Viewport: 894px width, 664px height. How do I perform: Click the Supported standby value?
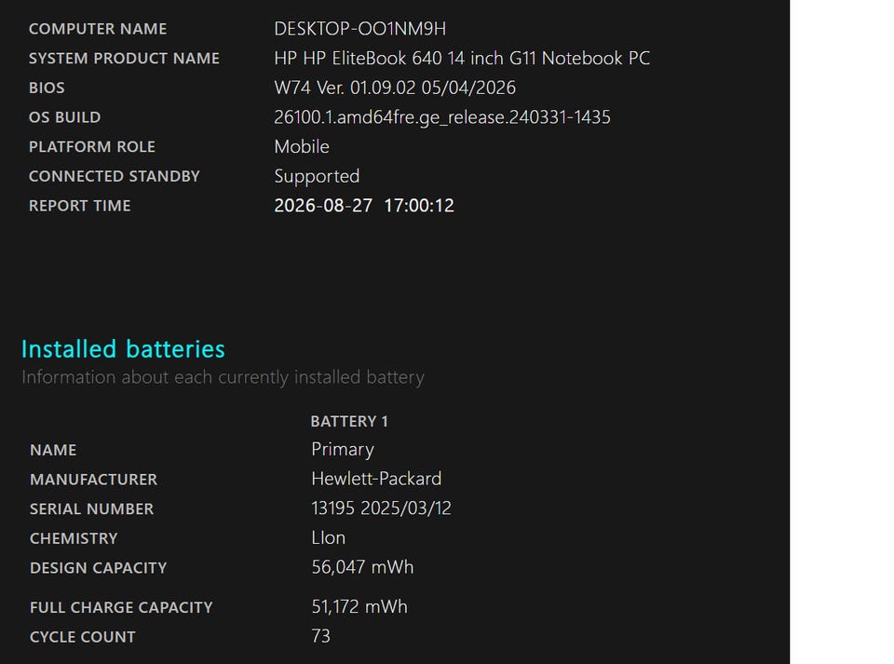[317, 177]
